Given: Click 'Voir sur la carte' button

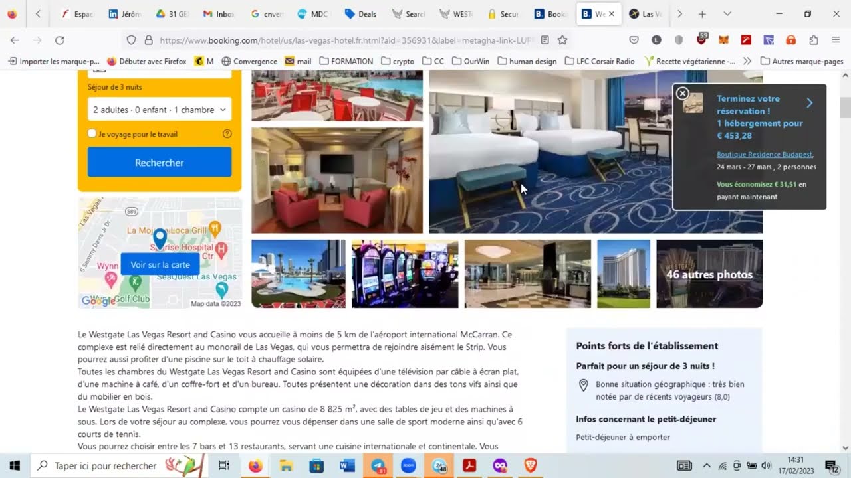Looking at the screenshot, I should coord(160,264).
